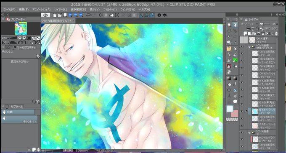Adjust the layer opacity slider in Layer panel

267,24
